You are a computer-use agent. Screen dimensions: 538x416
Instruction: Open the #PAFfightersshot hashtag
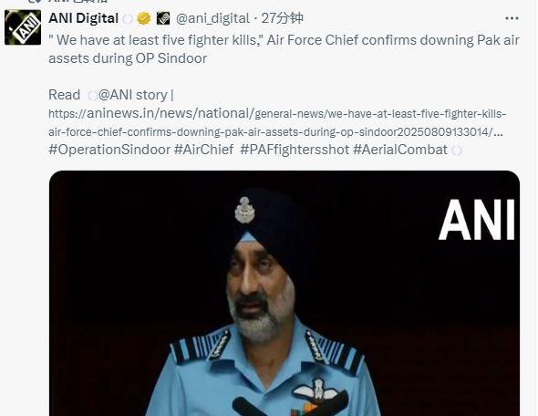point(295,150)
